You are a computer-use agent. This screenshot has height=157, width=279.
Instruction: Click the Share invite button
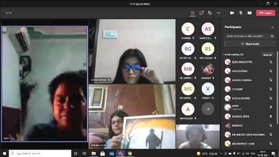pos(250,44)
